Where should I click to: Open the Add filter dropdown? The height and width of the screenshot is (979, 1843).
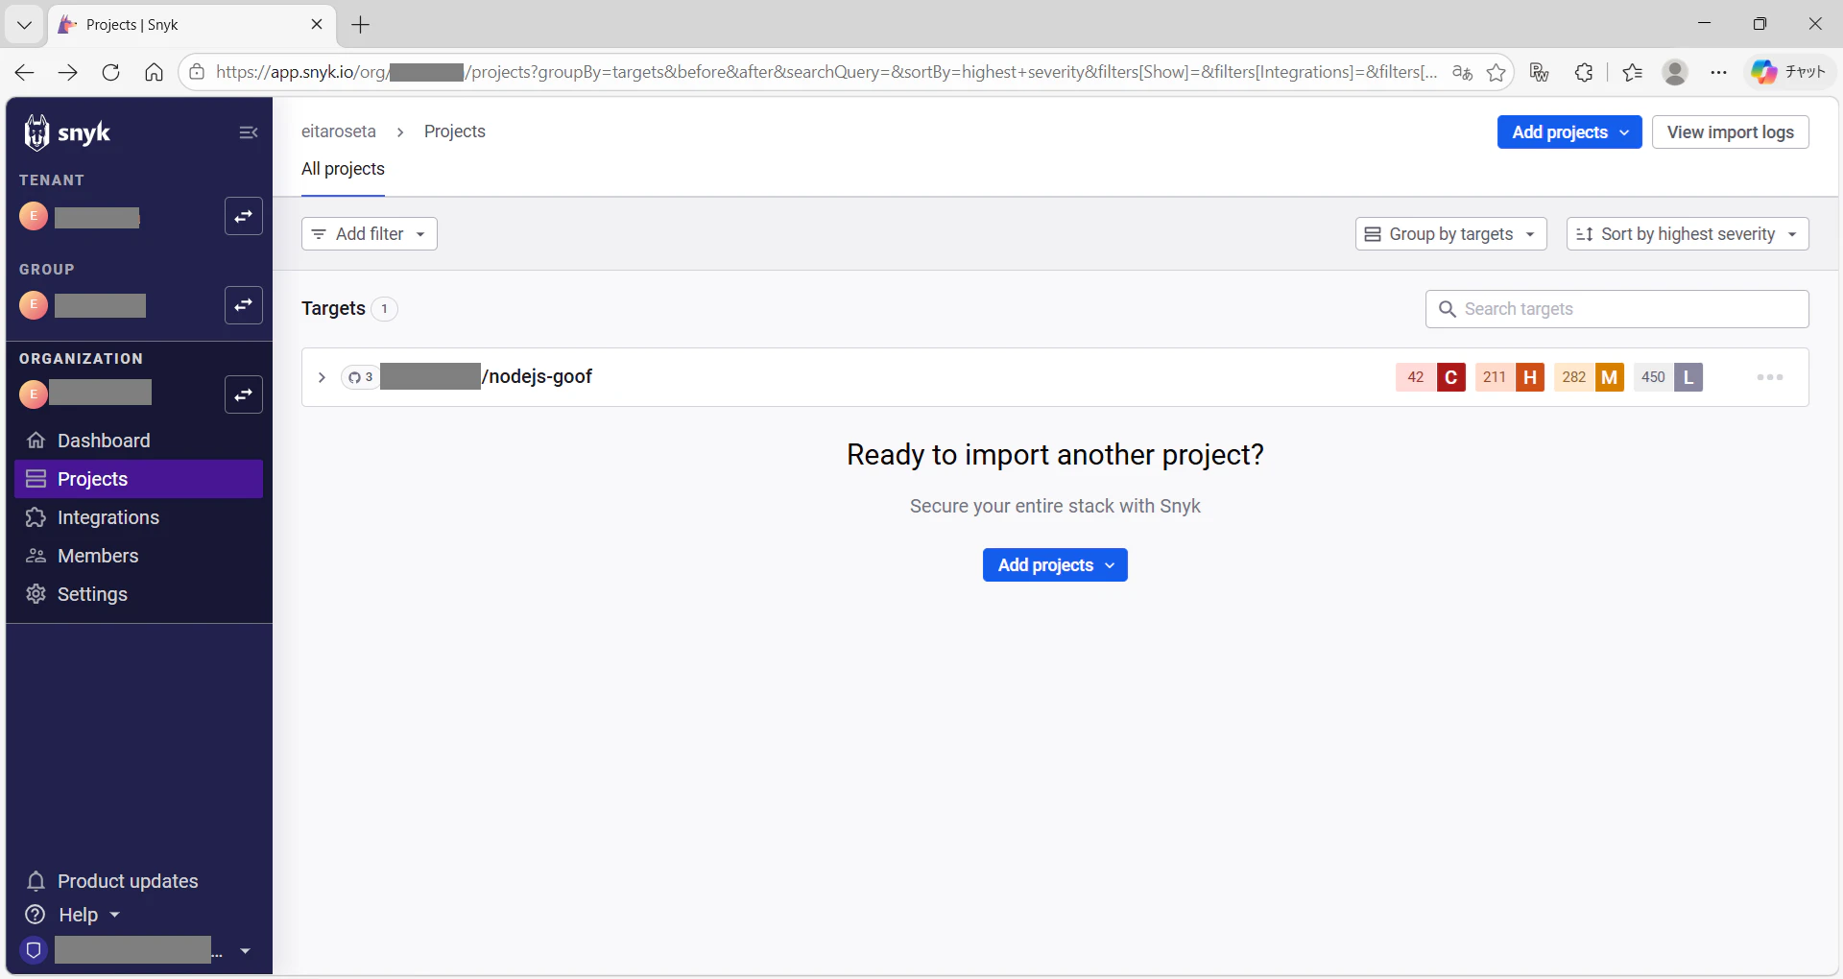click(370, 234)
